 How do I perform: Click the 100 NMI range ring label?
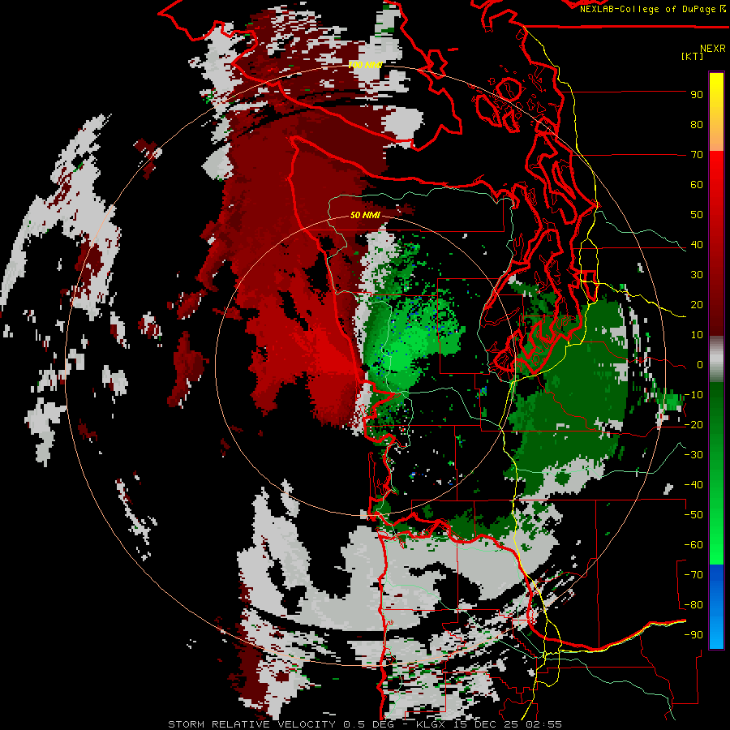366,65
